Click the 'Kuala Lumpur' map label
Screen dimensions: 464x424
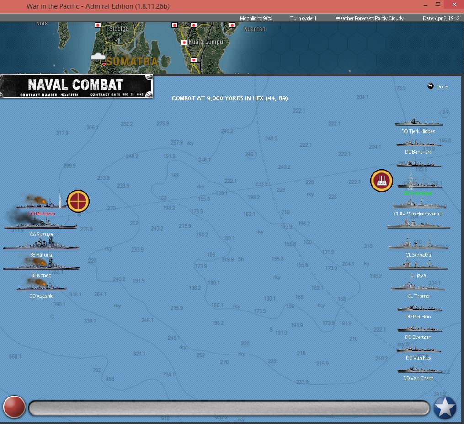[x=207, y=42]
